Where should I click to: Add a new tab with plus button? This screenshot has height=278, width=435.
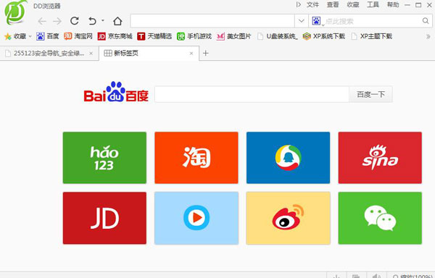tap(206, 53)
